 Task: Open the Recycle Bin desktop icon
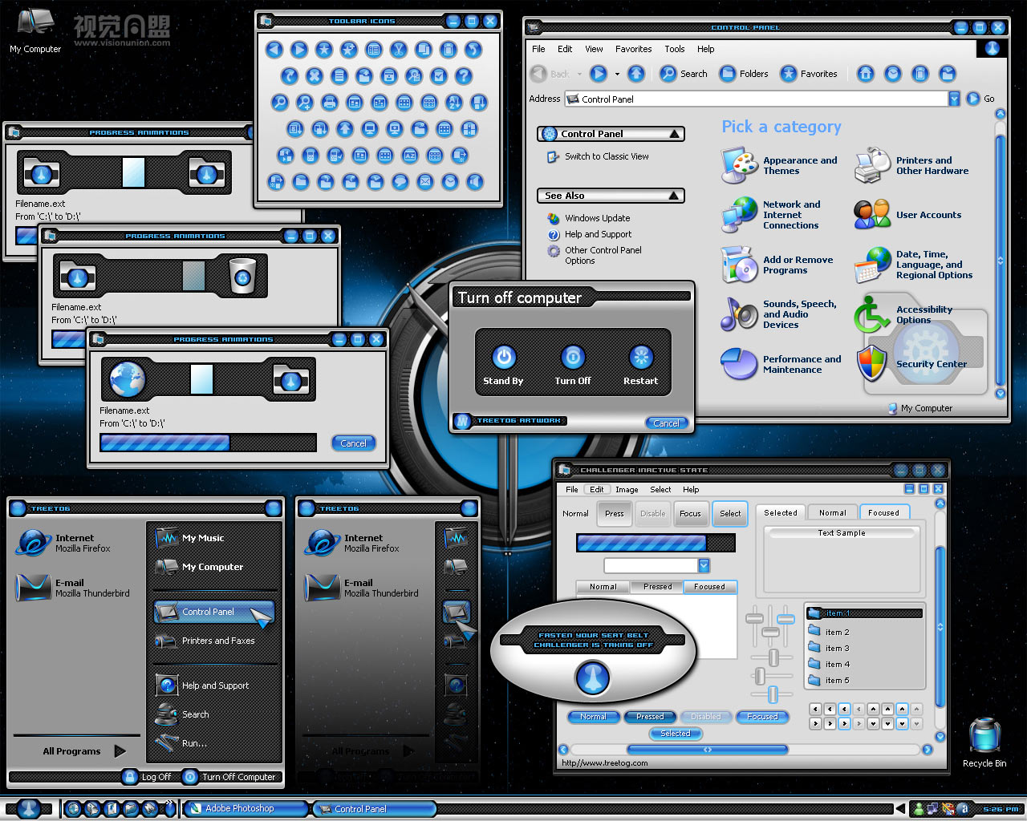pos(984,736)
